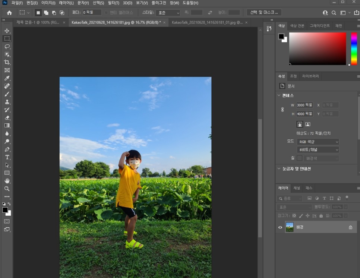Toggle the width-height link constraint
Screen dimensions: 360x278
[282, 110]
